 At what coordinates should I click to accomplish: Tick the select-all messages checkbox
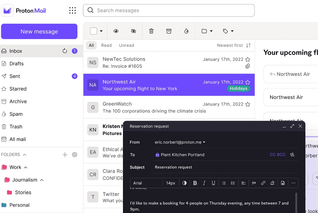pyautogui.click(x=93, y=31)
